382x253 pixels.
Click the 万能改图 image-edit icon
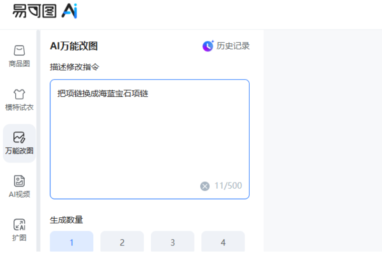click(x=19, y=138)
